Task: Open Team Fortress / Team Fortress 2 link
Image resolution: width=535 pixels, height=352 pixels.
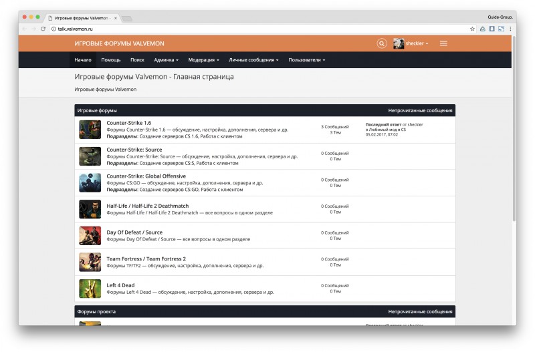Action: click(146, 259)
